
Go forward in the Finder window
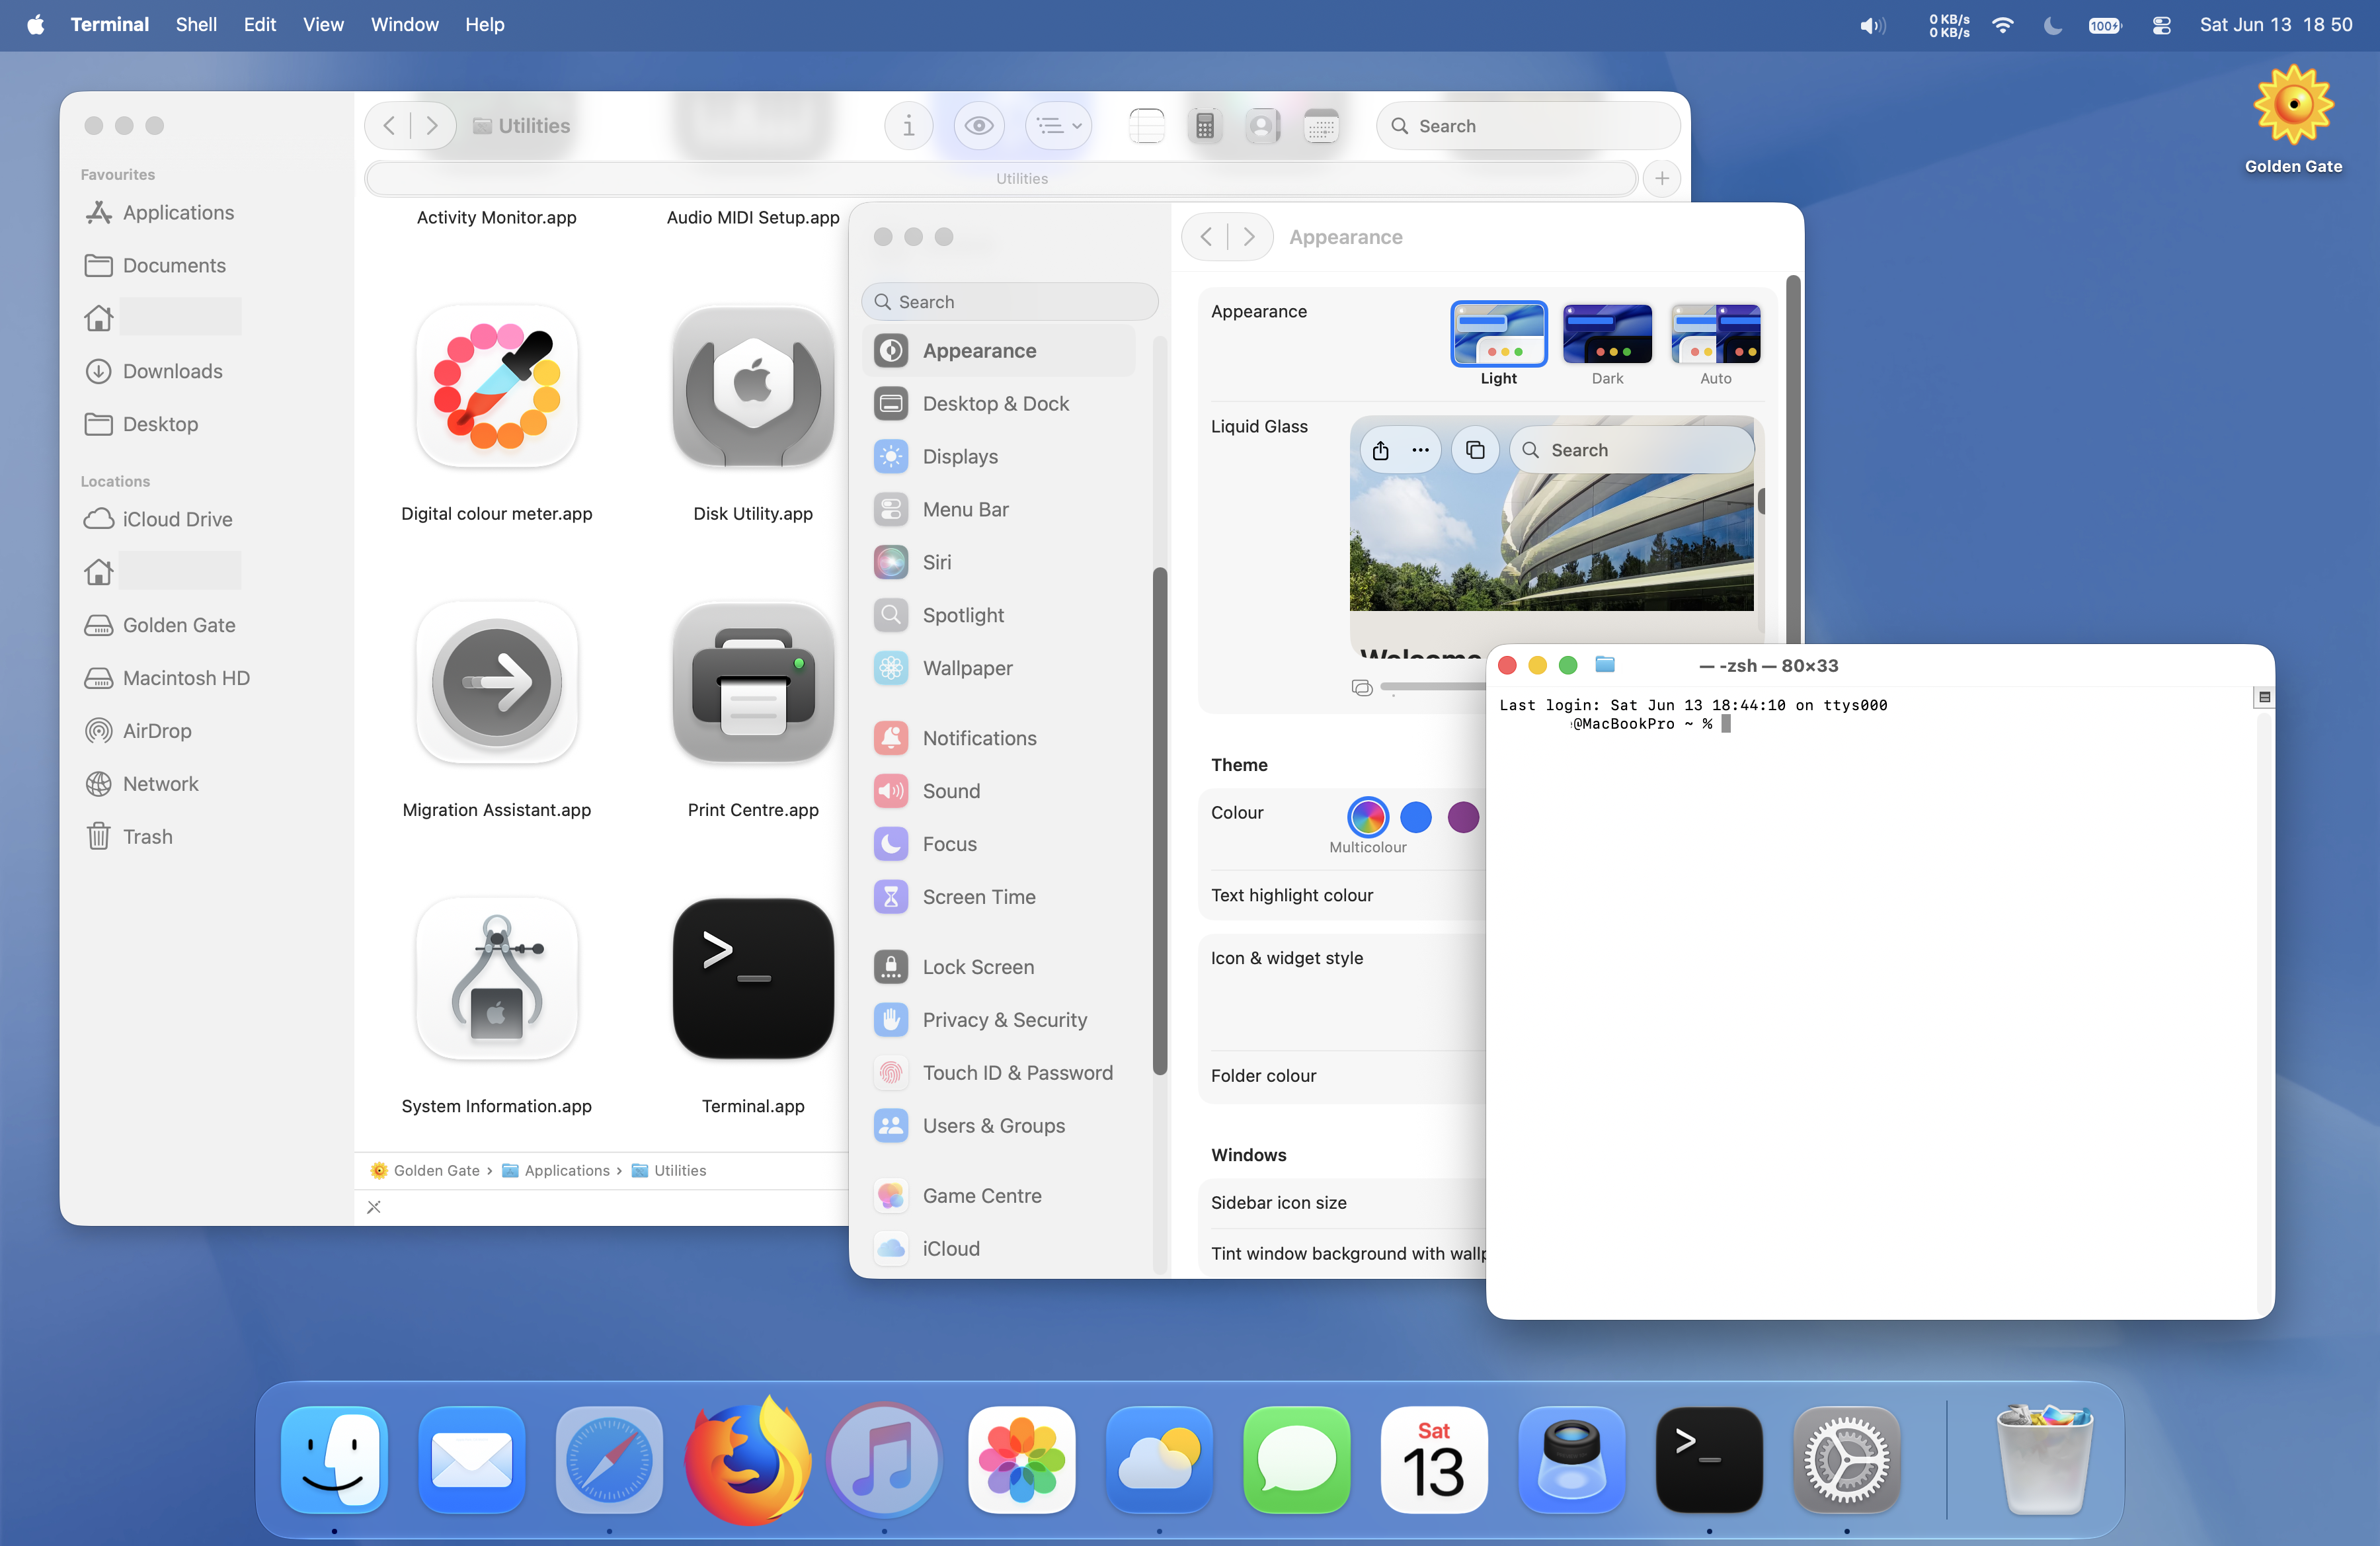coord(432,126)
